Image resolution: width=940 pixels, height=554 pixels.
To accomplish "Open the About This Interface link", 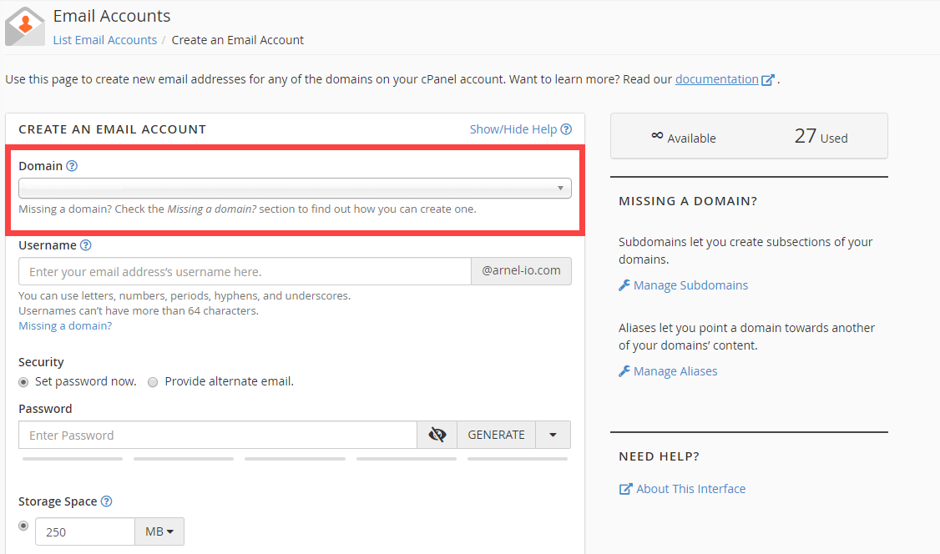I will pos(690,489).
